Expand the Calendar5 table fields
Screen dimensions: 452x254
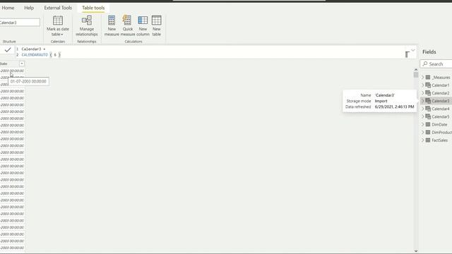pos(422,116)
